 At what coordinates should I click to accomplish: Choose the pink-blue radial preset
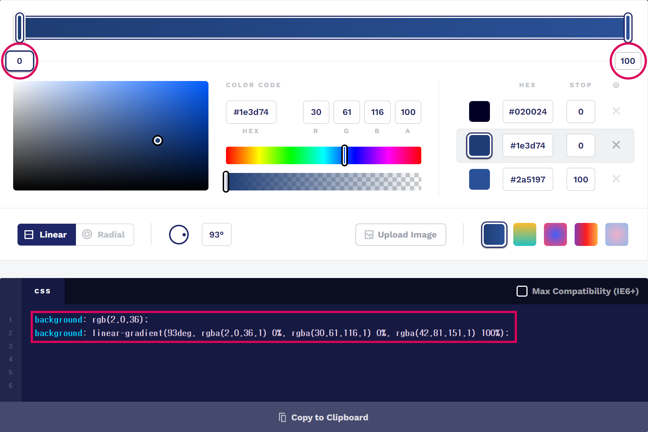(x=555, y=235)
